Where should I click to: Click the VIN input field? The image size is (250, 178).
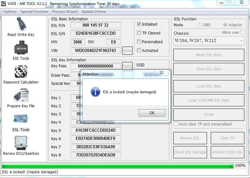point(95,50)
